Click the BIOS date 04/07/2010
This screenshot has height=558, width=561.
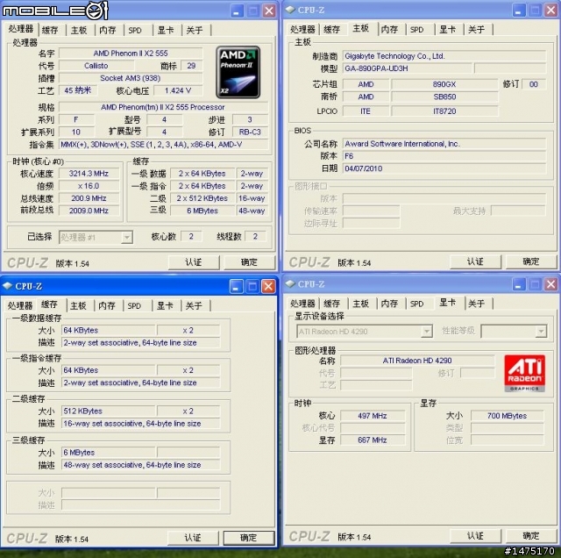tap(444, 168)
